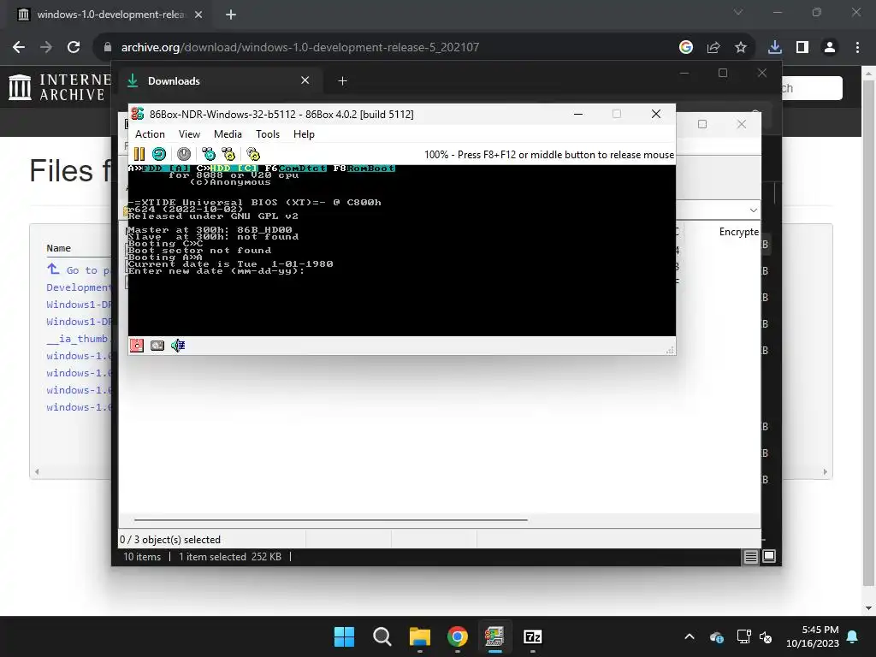The image size is (876, 657).
Task: Open the Action menu in 86Box
Action: [x=150, y=134]
